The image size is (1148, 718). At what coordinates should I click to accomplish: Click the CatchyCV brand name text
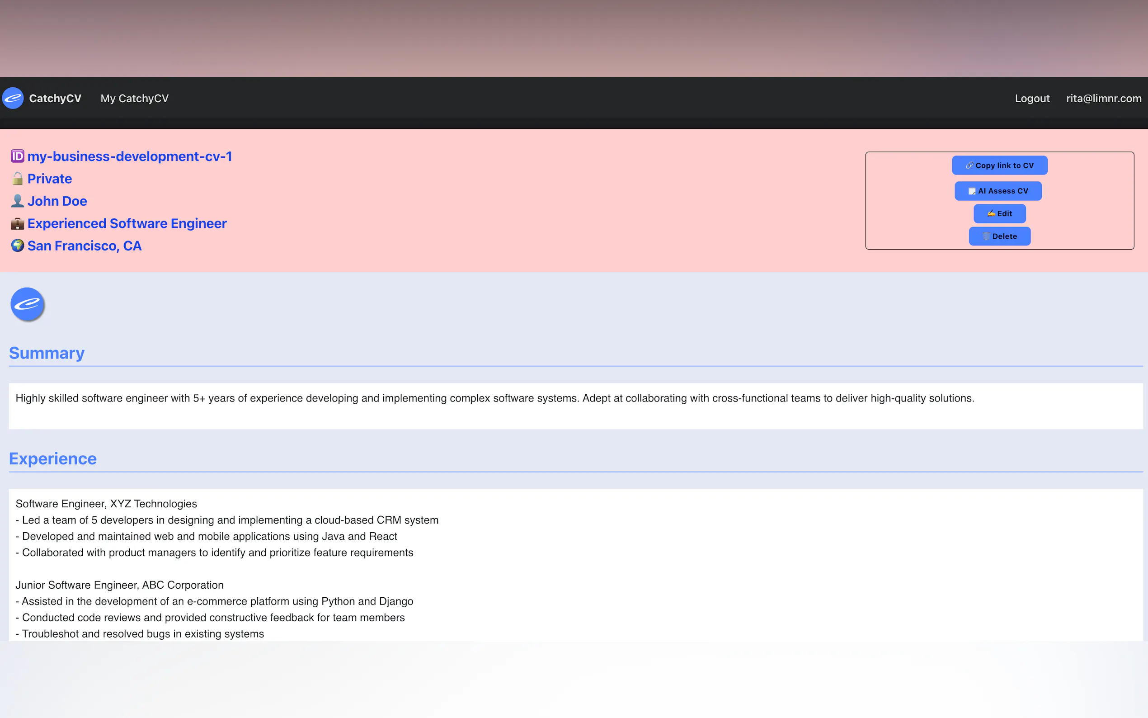55,98
